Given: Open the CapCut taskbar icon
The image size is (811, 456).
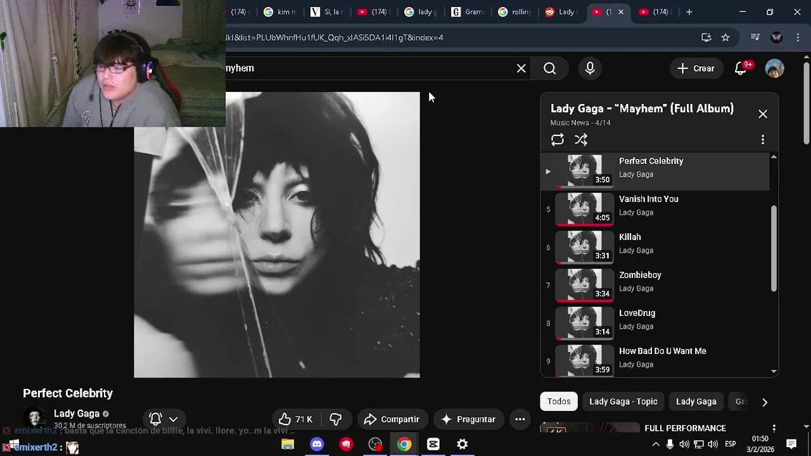Looking at the screenshot, I should [x=433, y=445].
